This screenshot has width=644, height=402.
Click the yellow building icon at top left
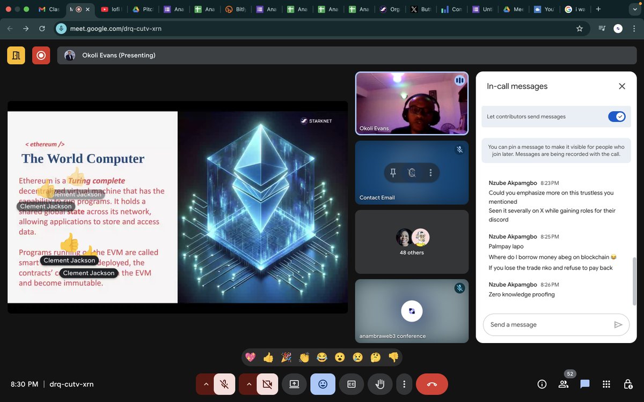16,55
